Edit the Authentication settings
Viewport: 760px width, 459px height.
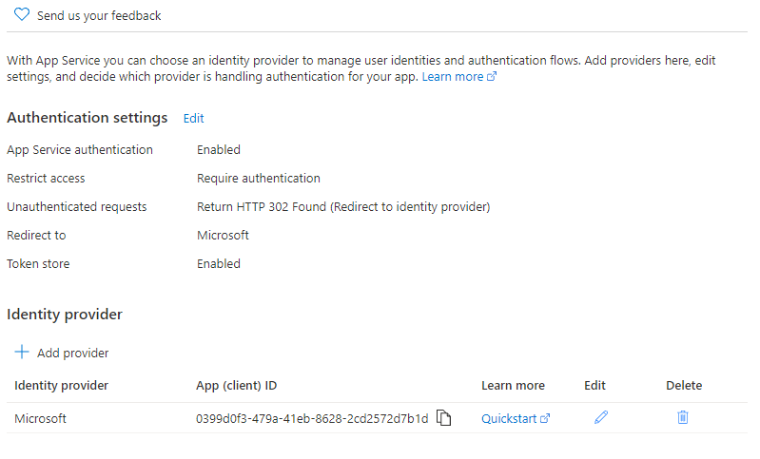(193, 118)
